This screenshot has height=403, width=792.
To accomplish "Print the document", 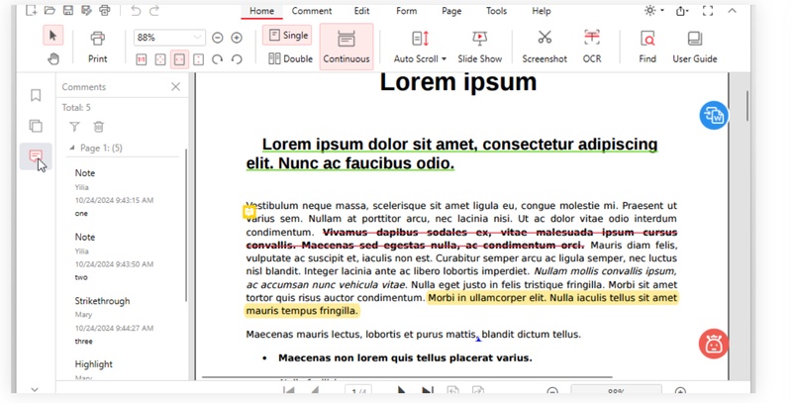I will pyautogui.click(x=97, y=46).
